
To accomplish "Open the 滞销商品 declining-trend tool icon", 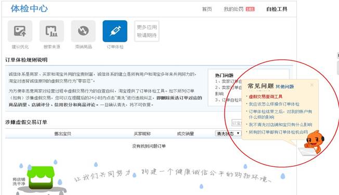I will pyautogui.click(x=83, y=31).
